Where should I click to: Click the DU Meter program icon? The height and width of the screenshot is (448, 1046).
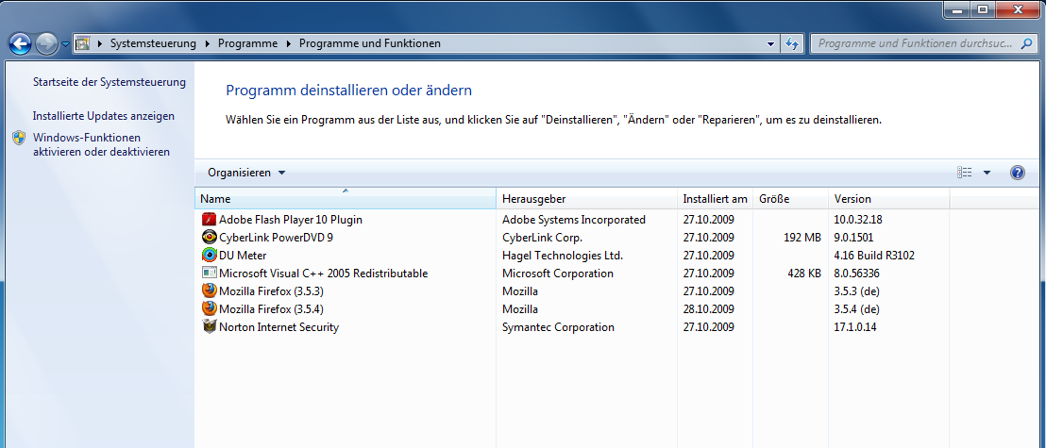209,256
